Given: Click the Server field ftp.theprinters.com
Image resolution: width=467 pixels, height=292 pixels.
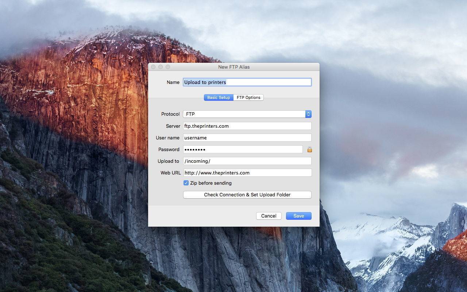Looking at the screenshot, I should click(247, 126).
